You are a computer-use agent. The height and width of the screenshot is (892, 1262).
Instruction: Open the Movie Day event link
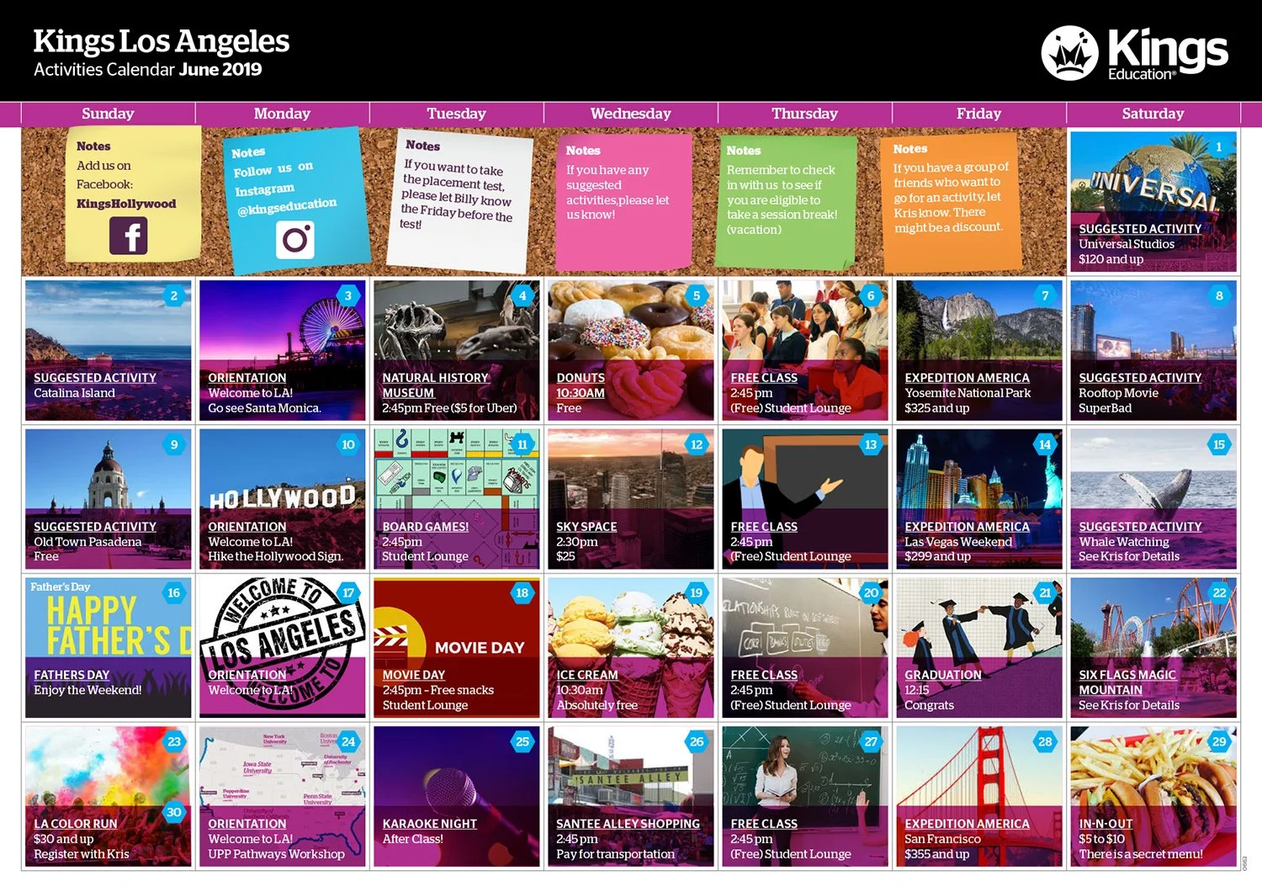coord(414,675)
